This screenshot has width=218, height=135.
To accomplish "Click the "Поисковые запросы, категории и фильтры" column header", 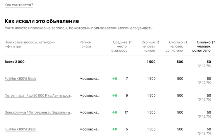I will pyautogui.click(x=30, y=44).
